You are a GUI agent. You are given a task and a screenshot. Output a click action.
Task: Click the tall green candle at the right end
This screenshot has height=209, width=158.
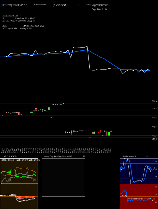click(x=109, y=134)
